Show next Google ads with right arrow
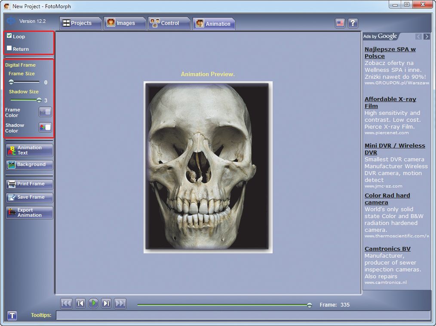This screenshot has width=436, height=326. (x=427, y=37)
